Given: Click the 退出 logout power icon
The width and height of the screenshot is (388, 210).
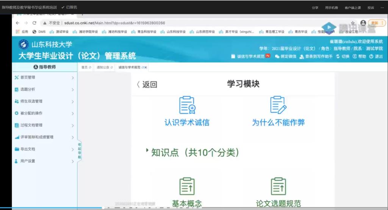Looking at the screenshot, I should coord(371,57).
